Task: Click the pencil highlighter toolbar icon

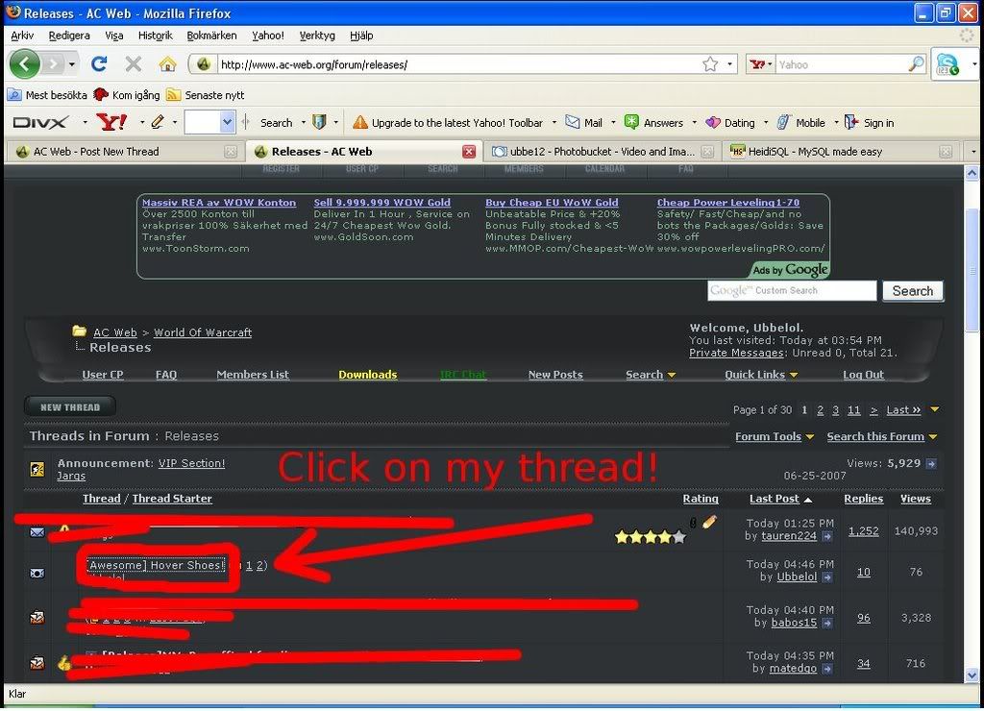Action: point(158,122)
